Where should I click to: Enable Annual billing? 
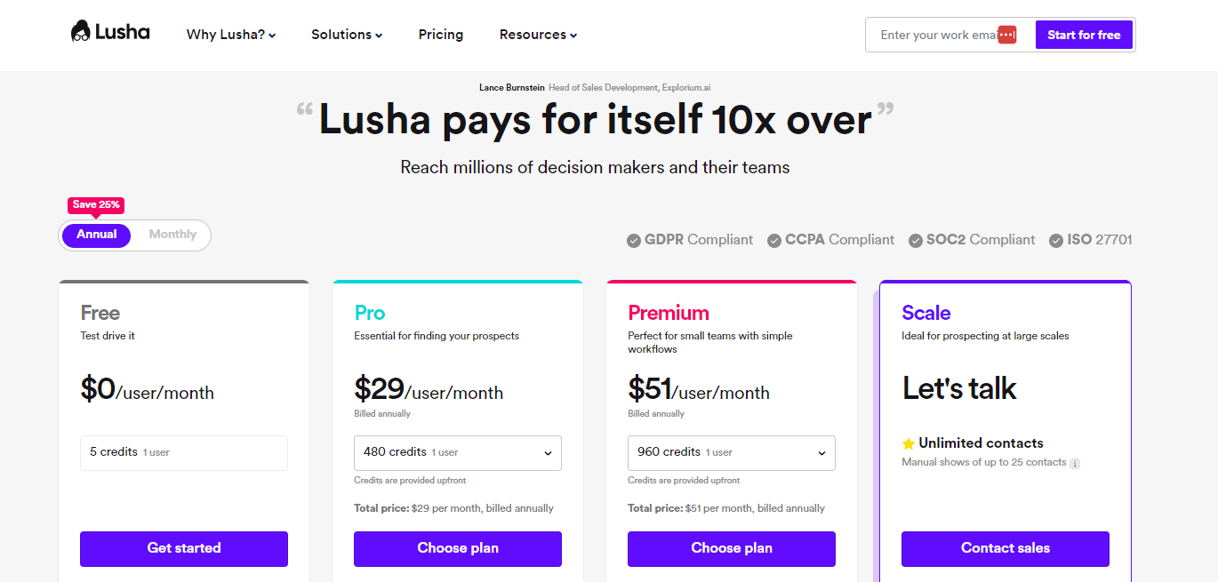point(95,234)
